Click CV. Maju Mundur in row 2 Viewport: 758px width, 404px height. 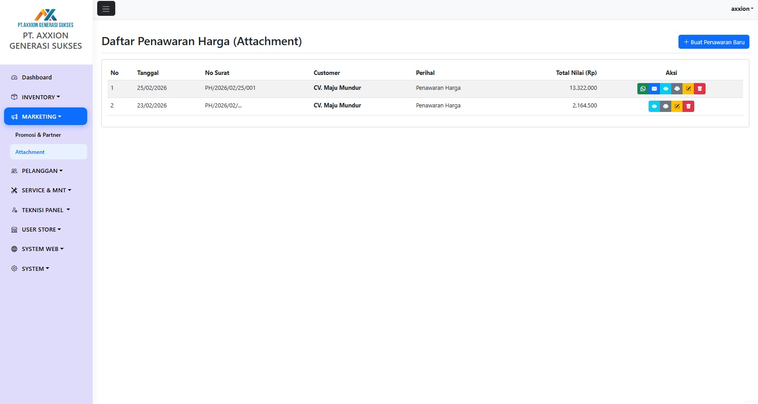pos(337,106)
